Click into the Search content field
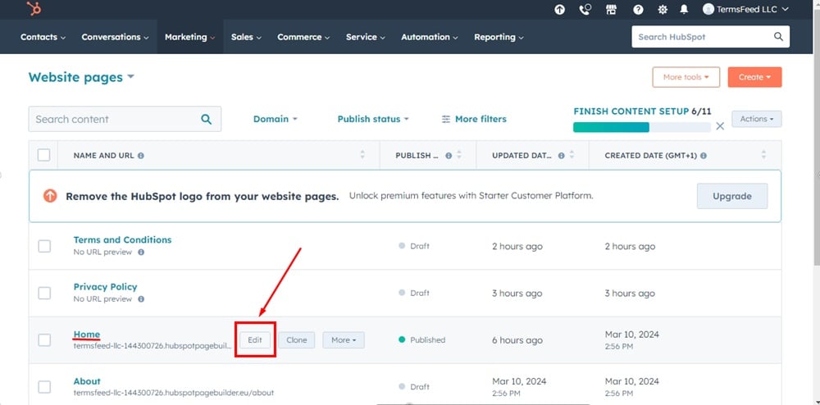820x405 pixels. click(x=125, y=119)
